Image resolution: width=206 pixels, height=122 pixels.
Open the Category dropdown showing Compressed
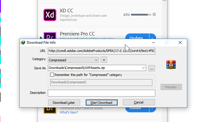[73, 60]
